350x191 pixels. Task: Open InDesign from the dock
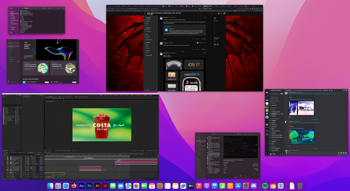click(x=105, y=186)
